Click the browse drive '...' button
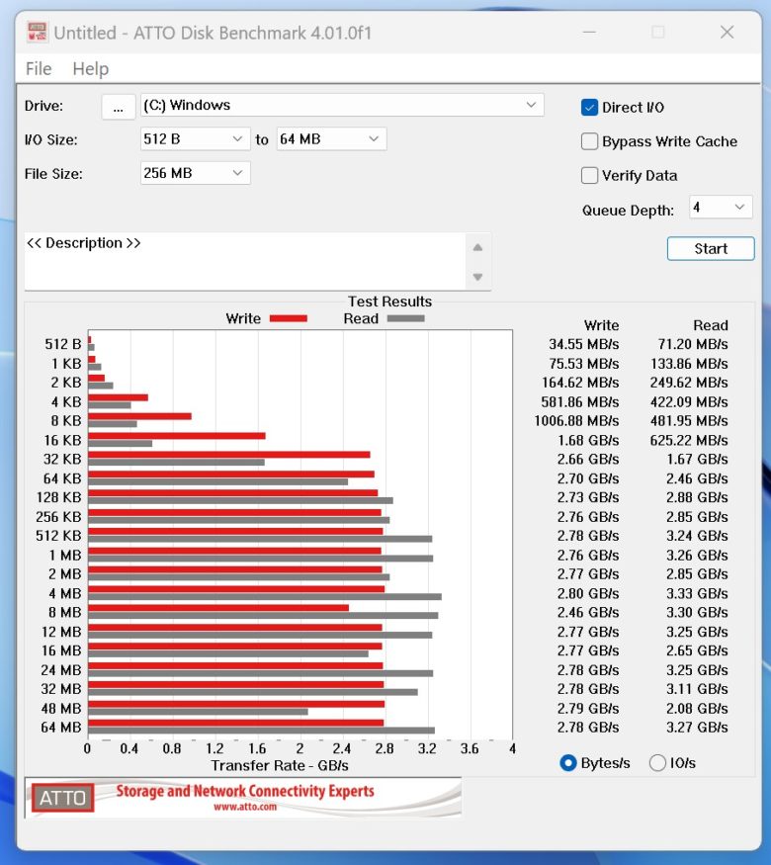Image resolution: width=771 pixels, height=865 pixels. click(119, 107)
